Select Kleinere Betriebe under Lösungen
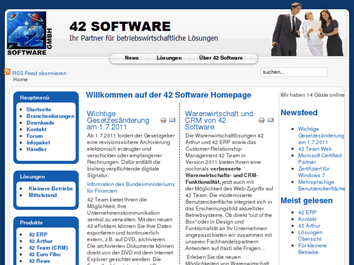Viewport: 354px width, 265px height. (x=51, y=189)
